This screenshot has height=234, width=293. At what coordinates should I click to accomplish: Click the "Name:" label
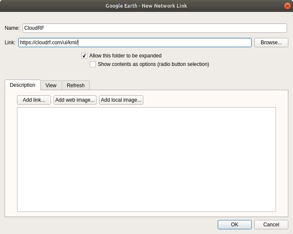click(x=12, y=28)
